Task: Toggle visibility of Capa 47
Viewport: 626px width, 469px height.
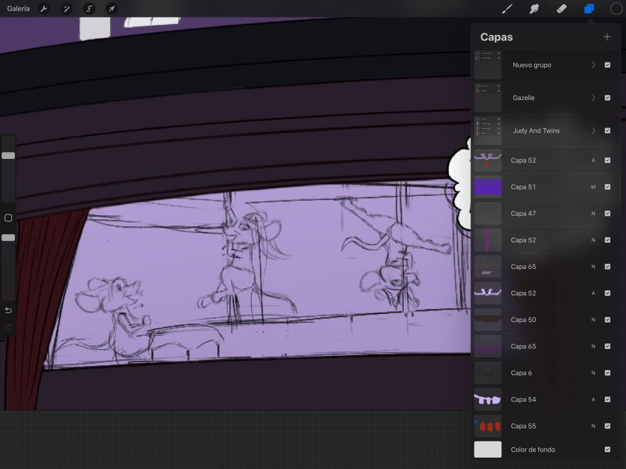Action: (607, 213)
